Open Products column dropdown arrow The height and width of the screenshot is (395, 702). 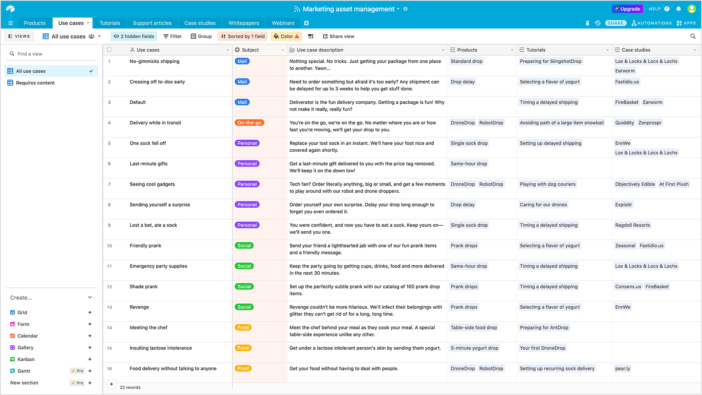(x=512, y=50)
